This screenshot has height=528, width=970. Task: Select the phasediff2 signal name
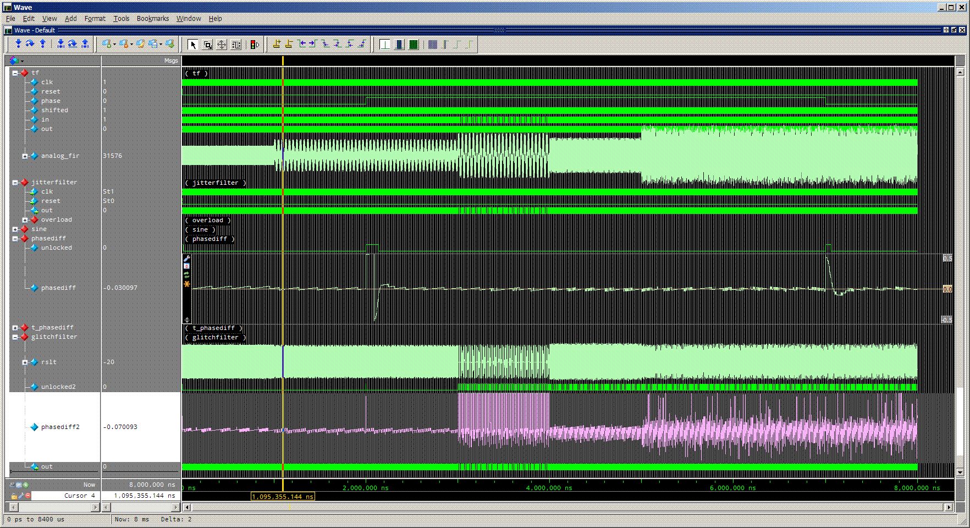pyautogui.click(x=60, y=427)
